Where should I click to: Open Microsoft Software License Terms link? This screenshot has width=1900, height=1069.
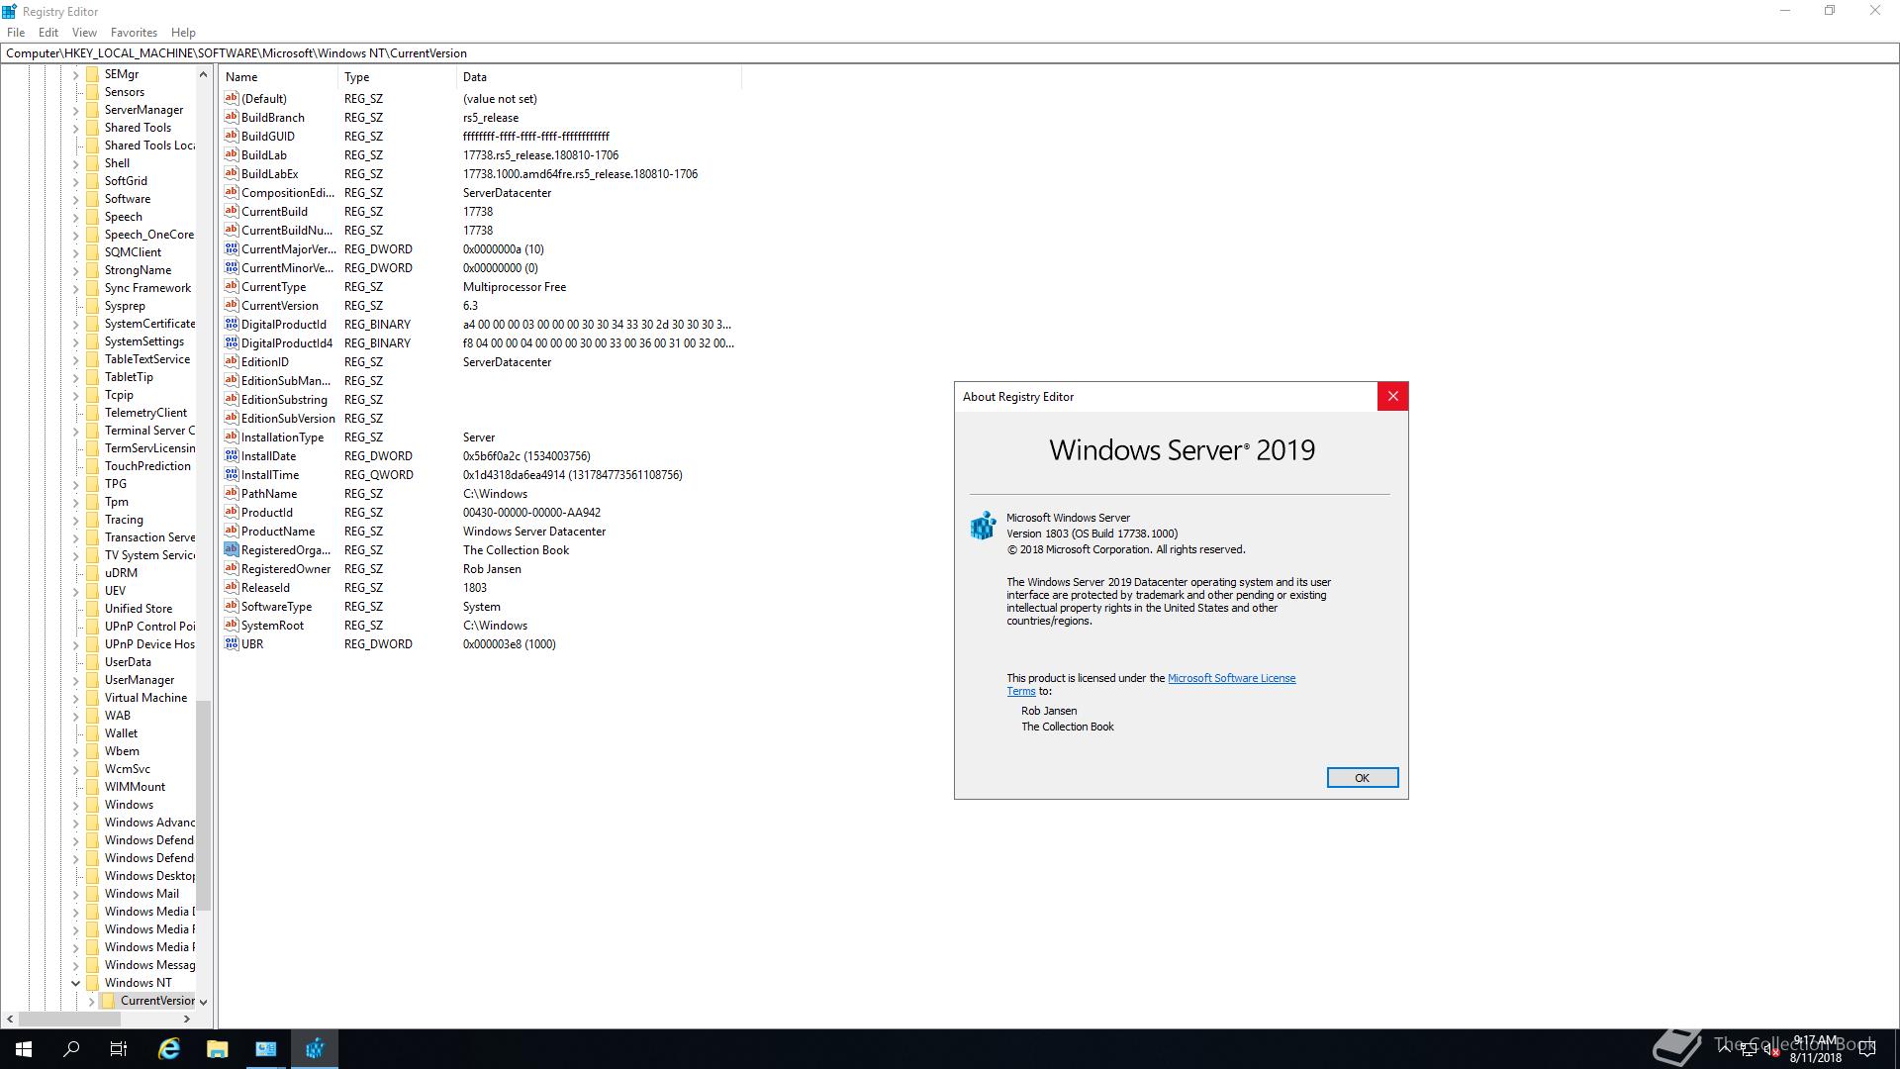pos(1231,678)
